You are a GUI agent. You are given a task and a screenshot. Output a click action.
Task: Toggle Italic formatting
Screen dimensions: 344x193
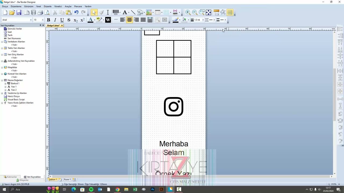[55, 20]
